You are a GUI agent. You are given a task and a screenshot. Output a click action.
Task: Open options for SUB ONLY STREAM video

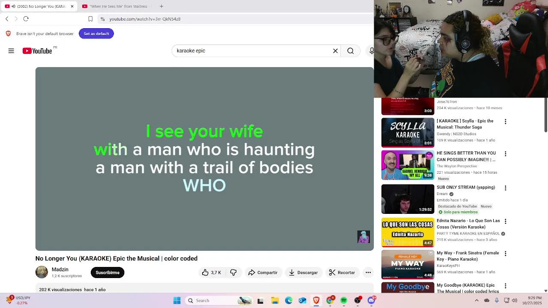click(x=505, y=188)
